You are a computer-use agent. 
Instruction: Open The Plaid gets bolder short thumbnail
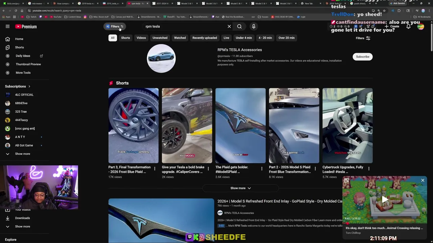click(241, 126)
